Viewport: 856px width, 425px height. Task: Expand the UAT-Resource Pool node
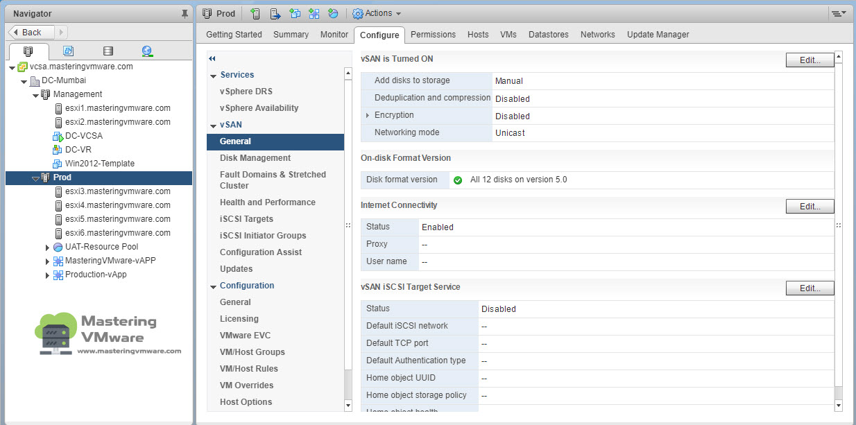[x=48, y=248]
